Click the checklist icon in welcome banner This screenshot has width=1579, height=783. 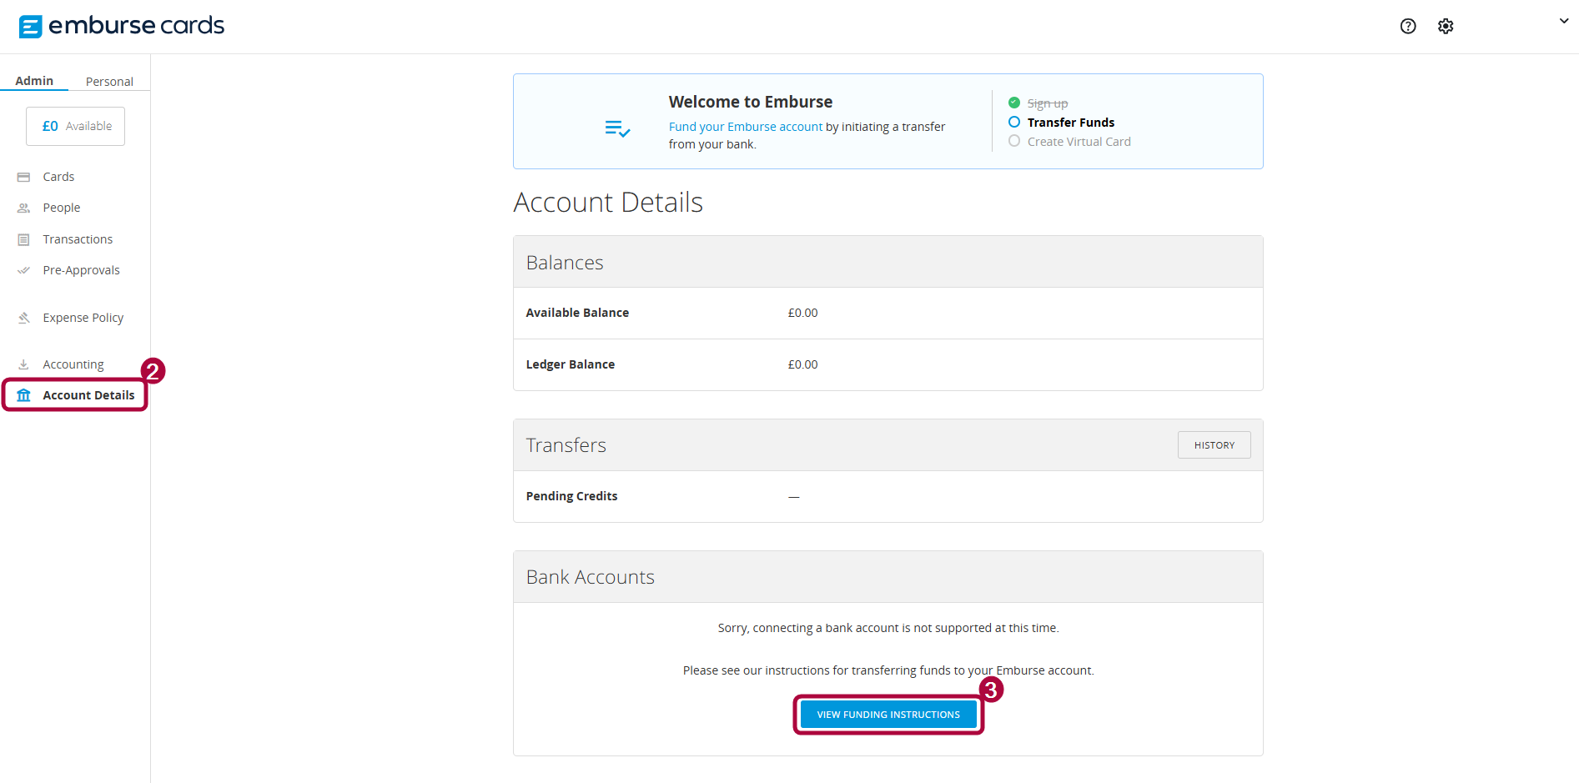tap(617, 128)
